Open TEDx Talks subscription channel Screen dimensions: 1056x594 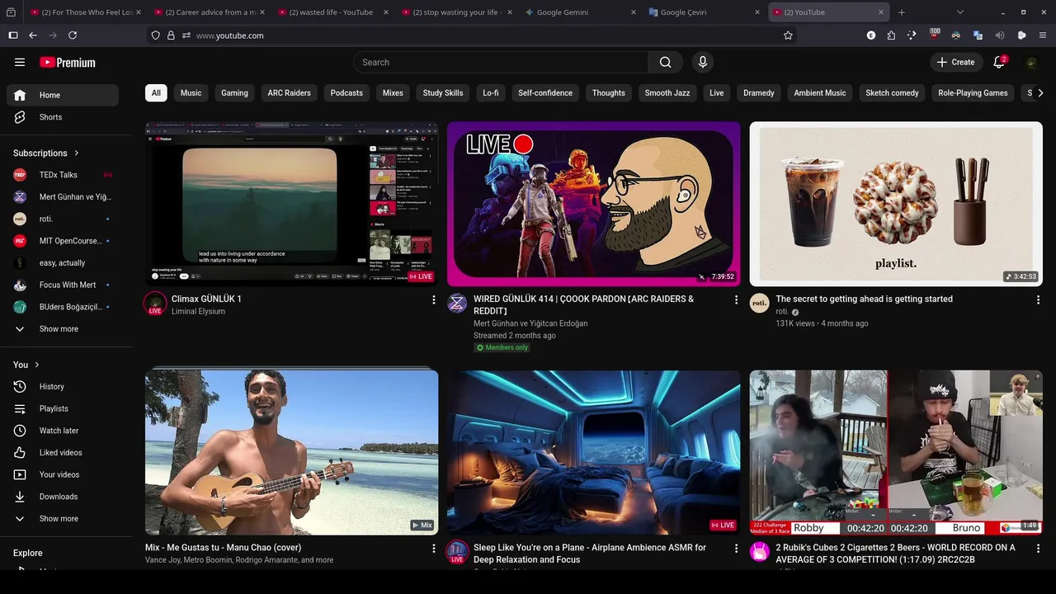pyautogui.click(x=63, y=175)
